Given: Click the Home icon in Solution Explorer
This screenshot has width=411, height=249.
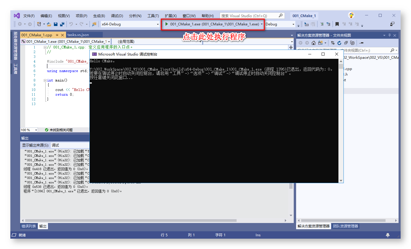Looking at the screenshot, I should coord(313,43).
